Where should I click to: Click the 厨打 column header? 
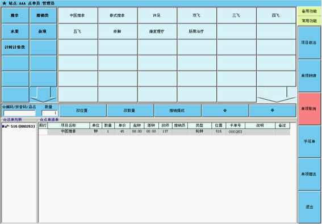click(43, 125)
